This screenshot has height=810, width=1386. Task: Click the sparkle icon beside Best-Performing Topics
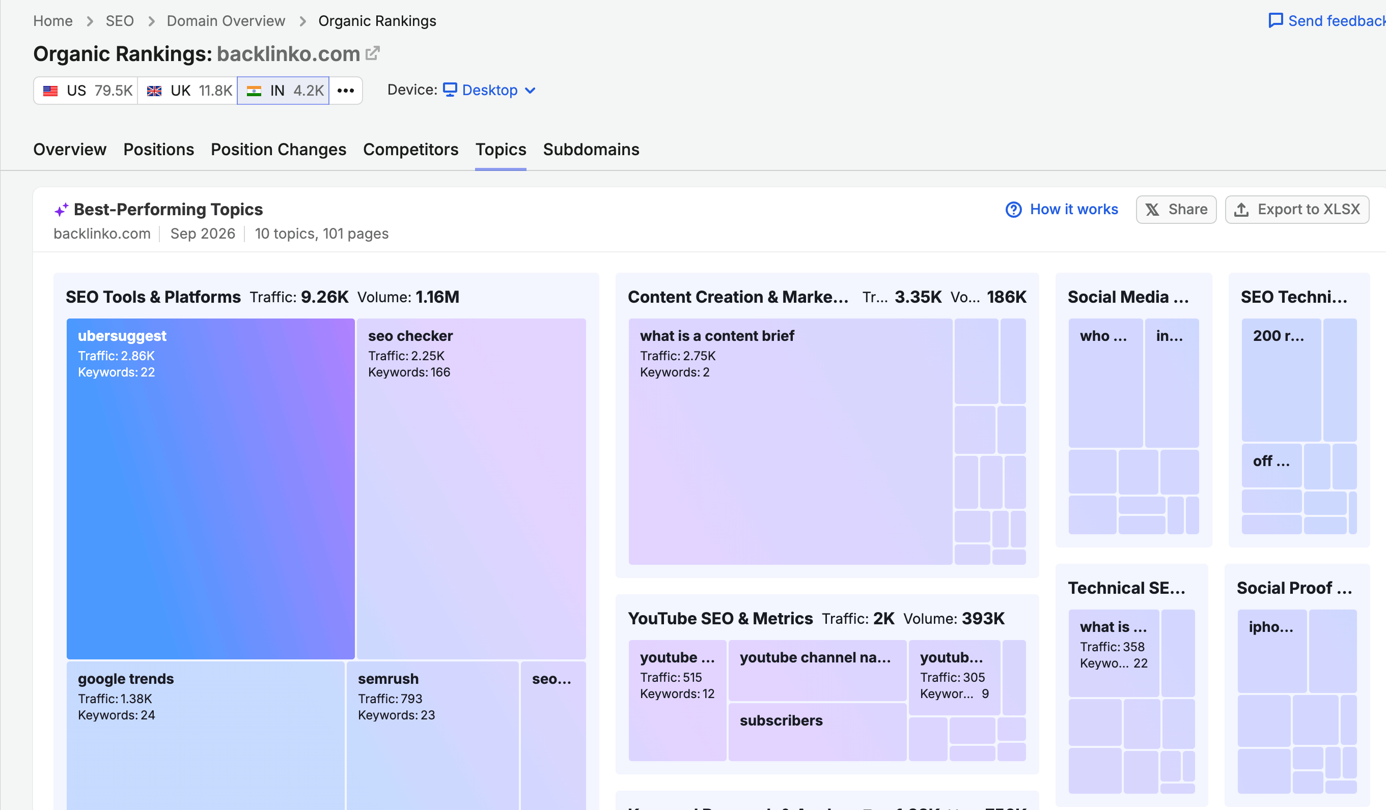(61, 210)
